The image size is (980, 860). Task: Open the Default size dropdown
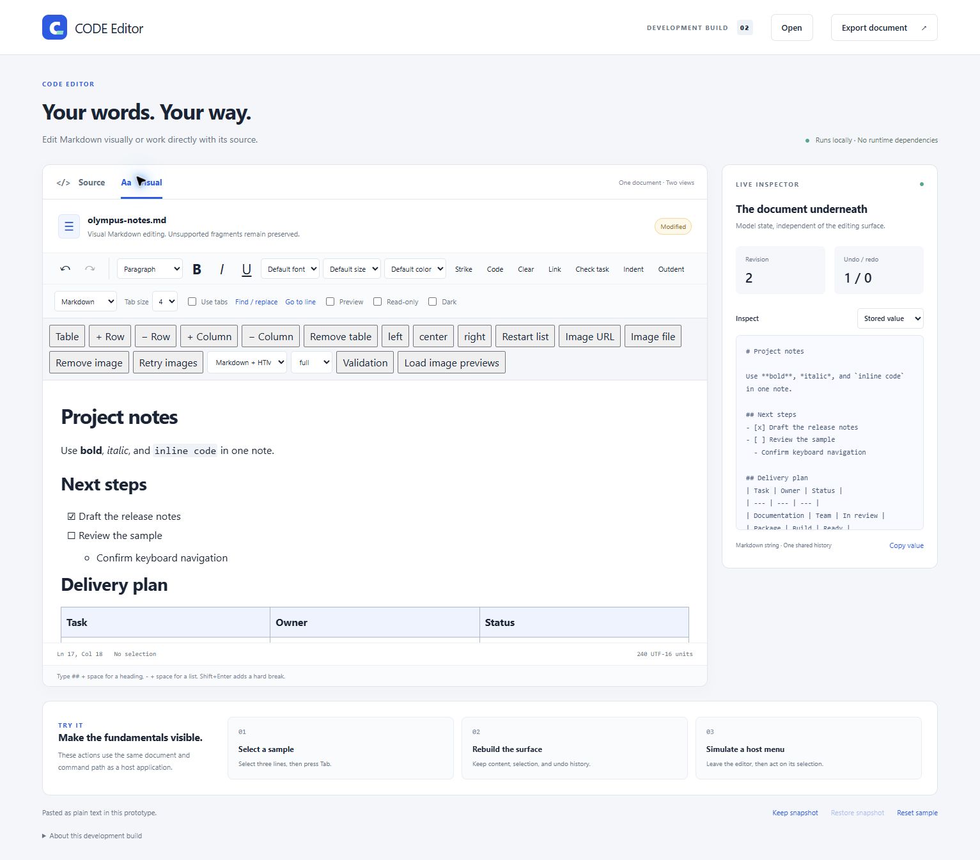click(x=352, y=269)
